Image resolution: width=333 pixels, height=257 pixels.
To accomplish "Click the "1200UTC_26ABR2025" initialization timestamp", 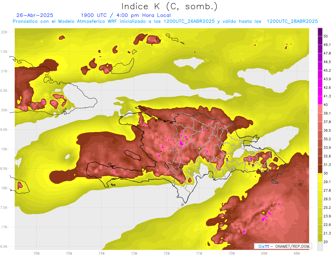I will (189, 21).
